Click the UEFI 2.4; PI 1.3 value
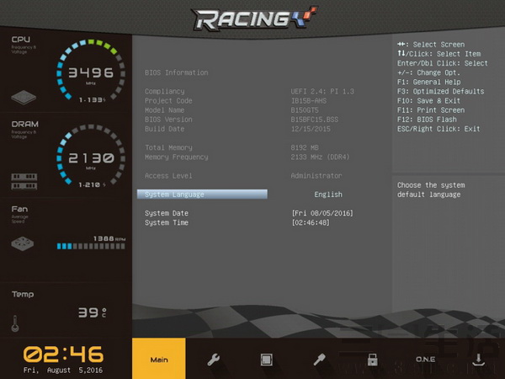The height and width of the screenshot is (379, 505). (322, 91)
